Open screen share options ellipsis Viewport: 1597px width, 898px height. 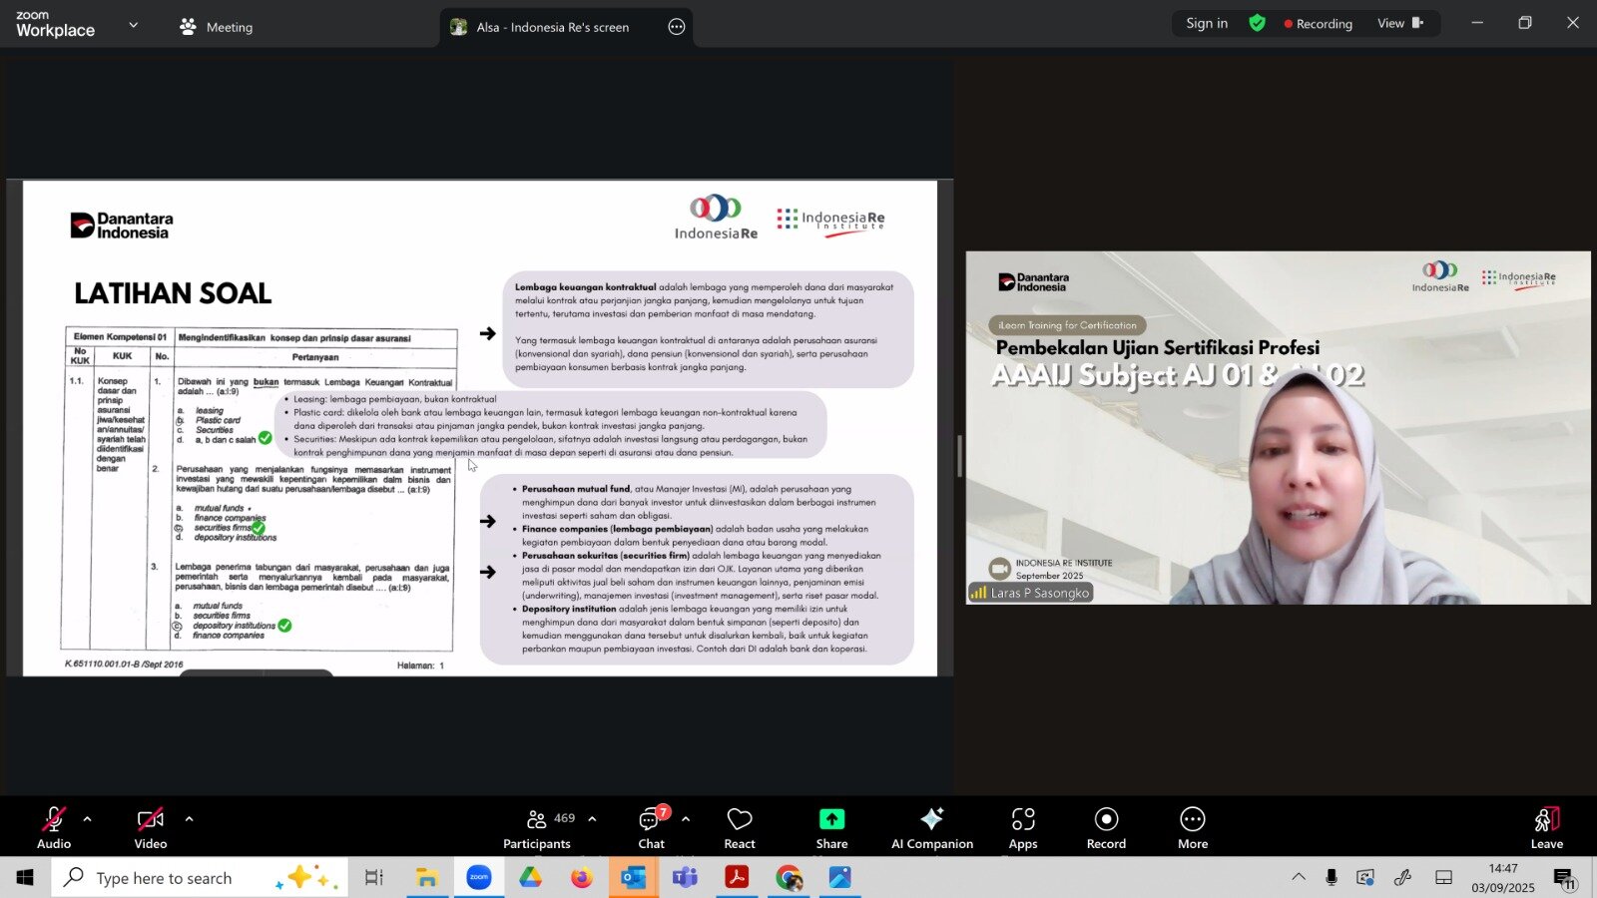(677, 27)
